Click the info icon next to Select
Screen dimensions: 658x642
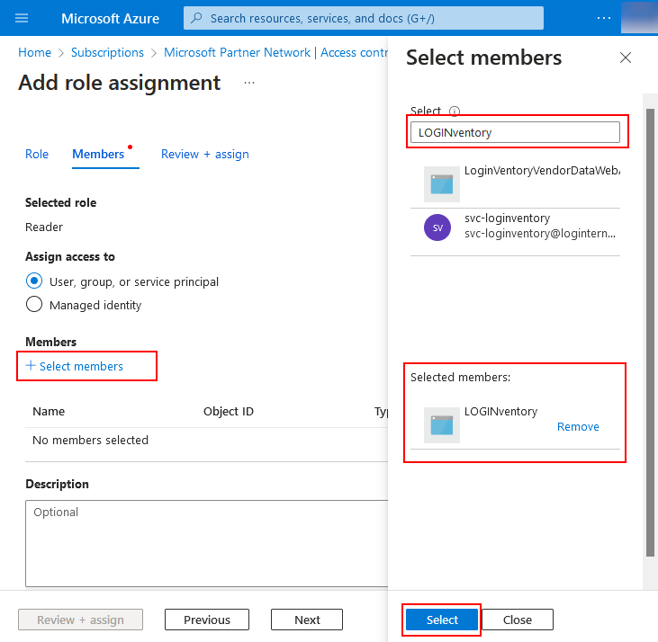click(x=455, y=111)
